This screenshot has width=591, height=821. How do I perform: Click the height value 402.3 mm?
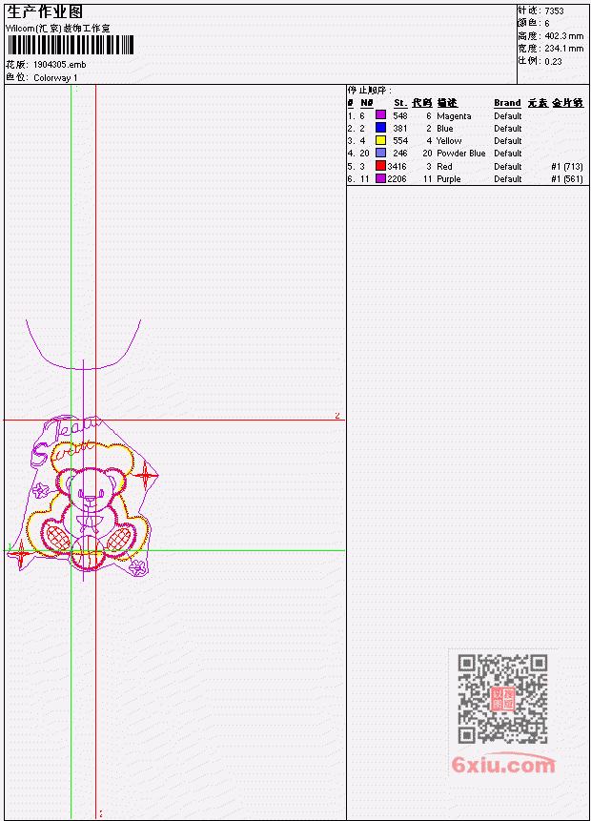(563, 36)
